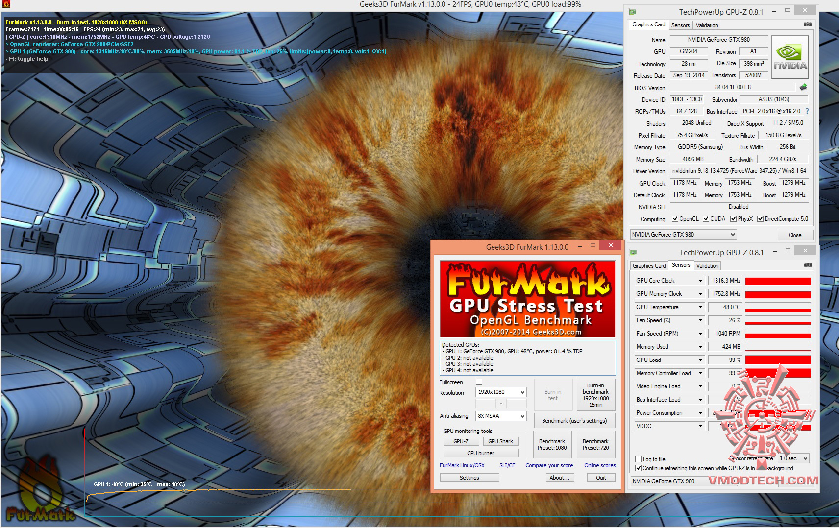
Task: Switch to the Graphics Card tab in the lower GPU-Z window
Action: (649, 266)
